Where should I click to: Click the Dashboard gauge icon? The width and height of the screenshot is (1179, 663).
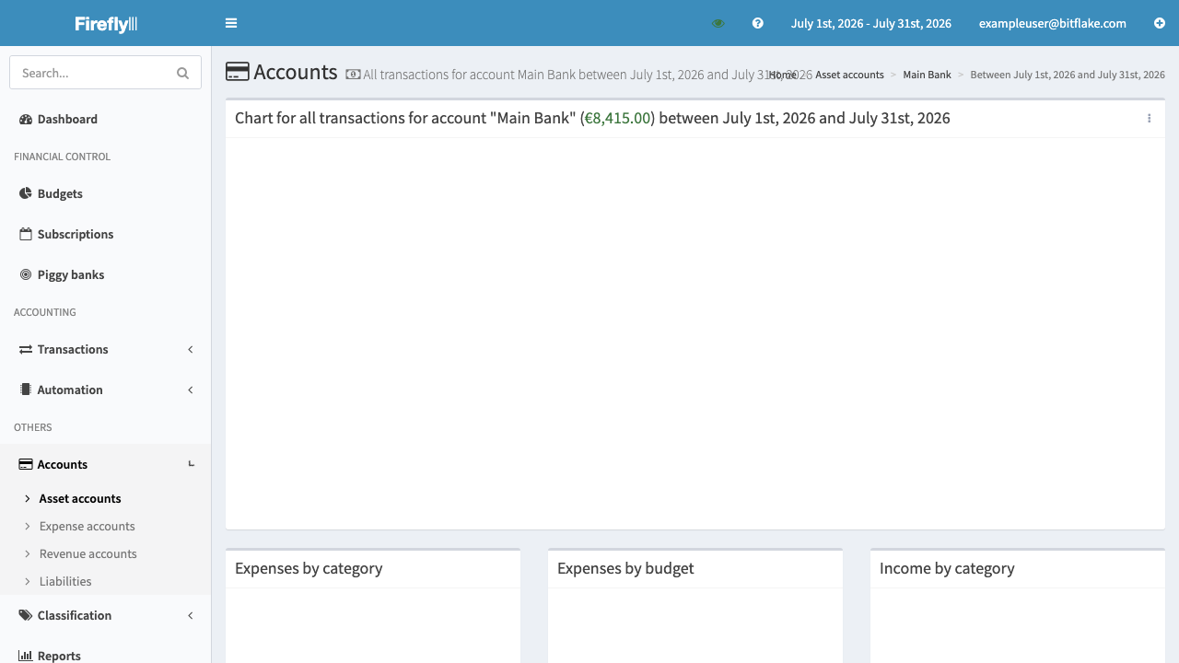[26, 119]
